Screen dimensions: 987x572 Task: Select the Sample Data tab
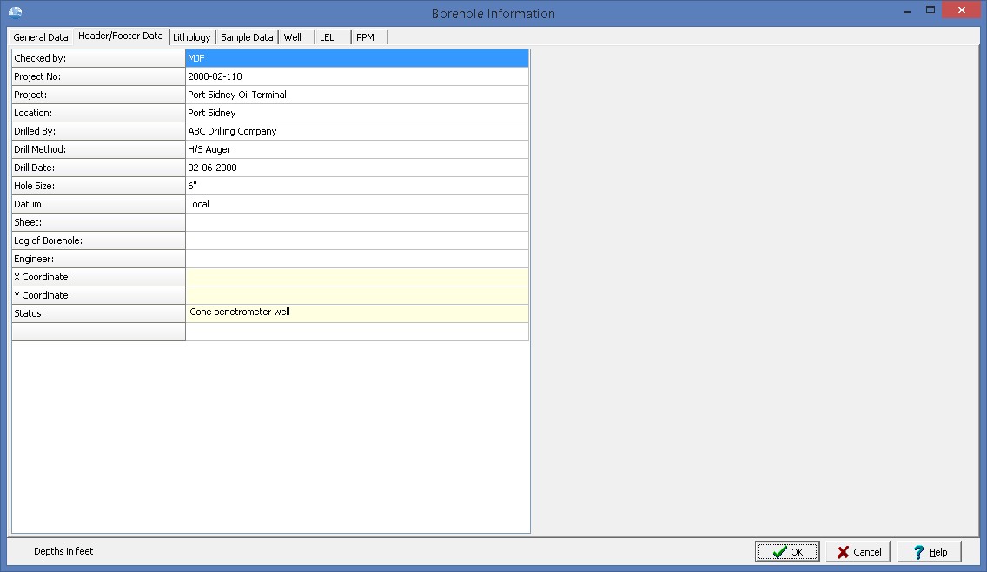click(x=247, y=37)
